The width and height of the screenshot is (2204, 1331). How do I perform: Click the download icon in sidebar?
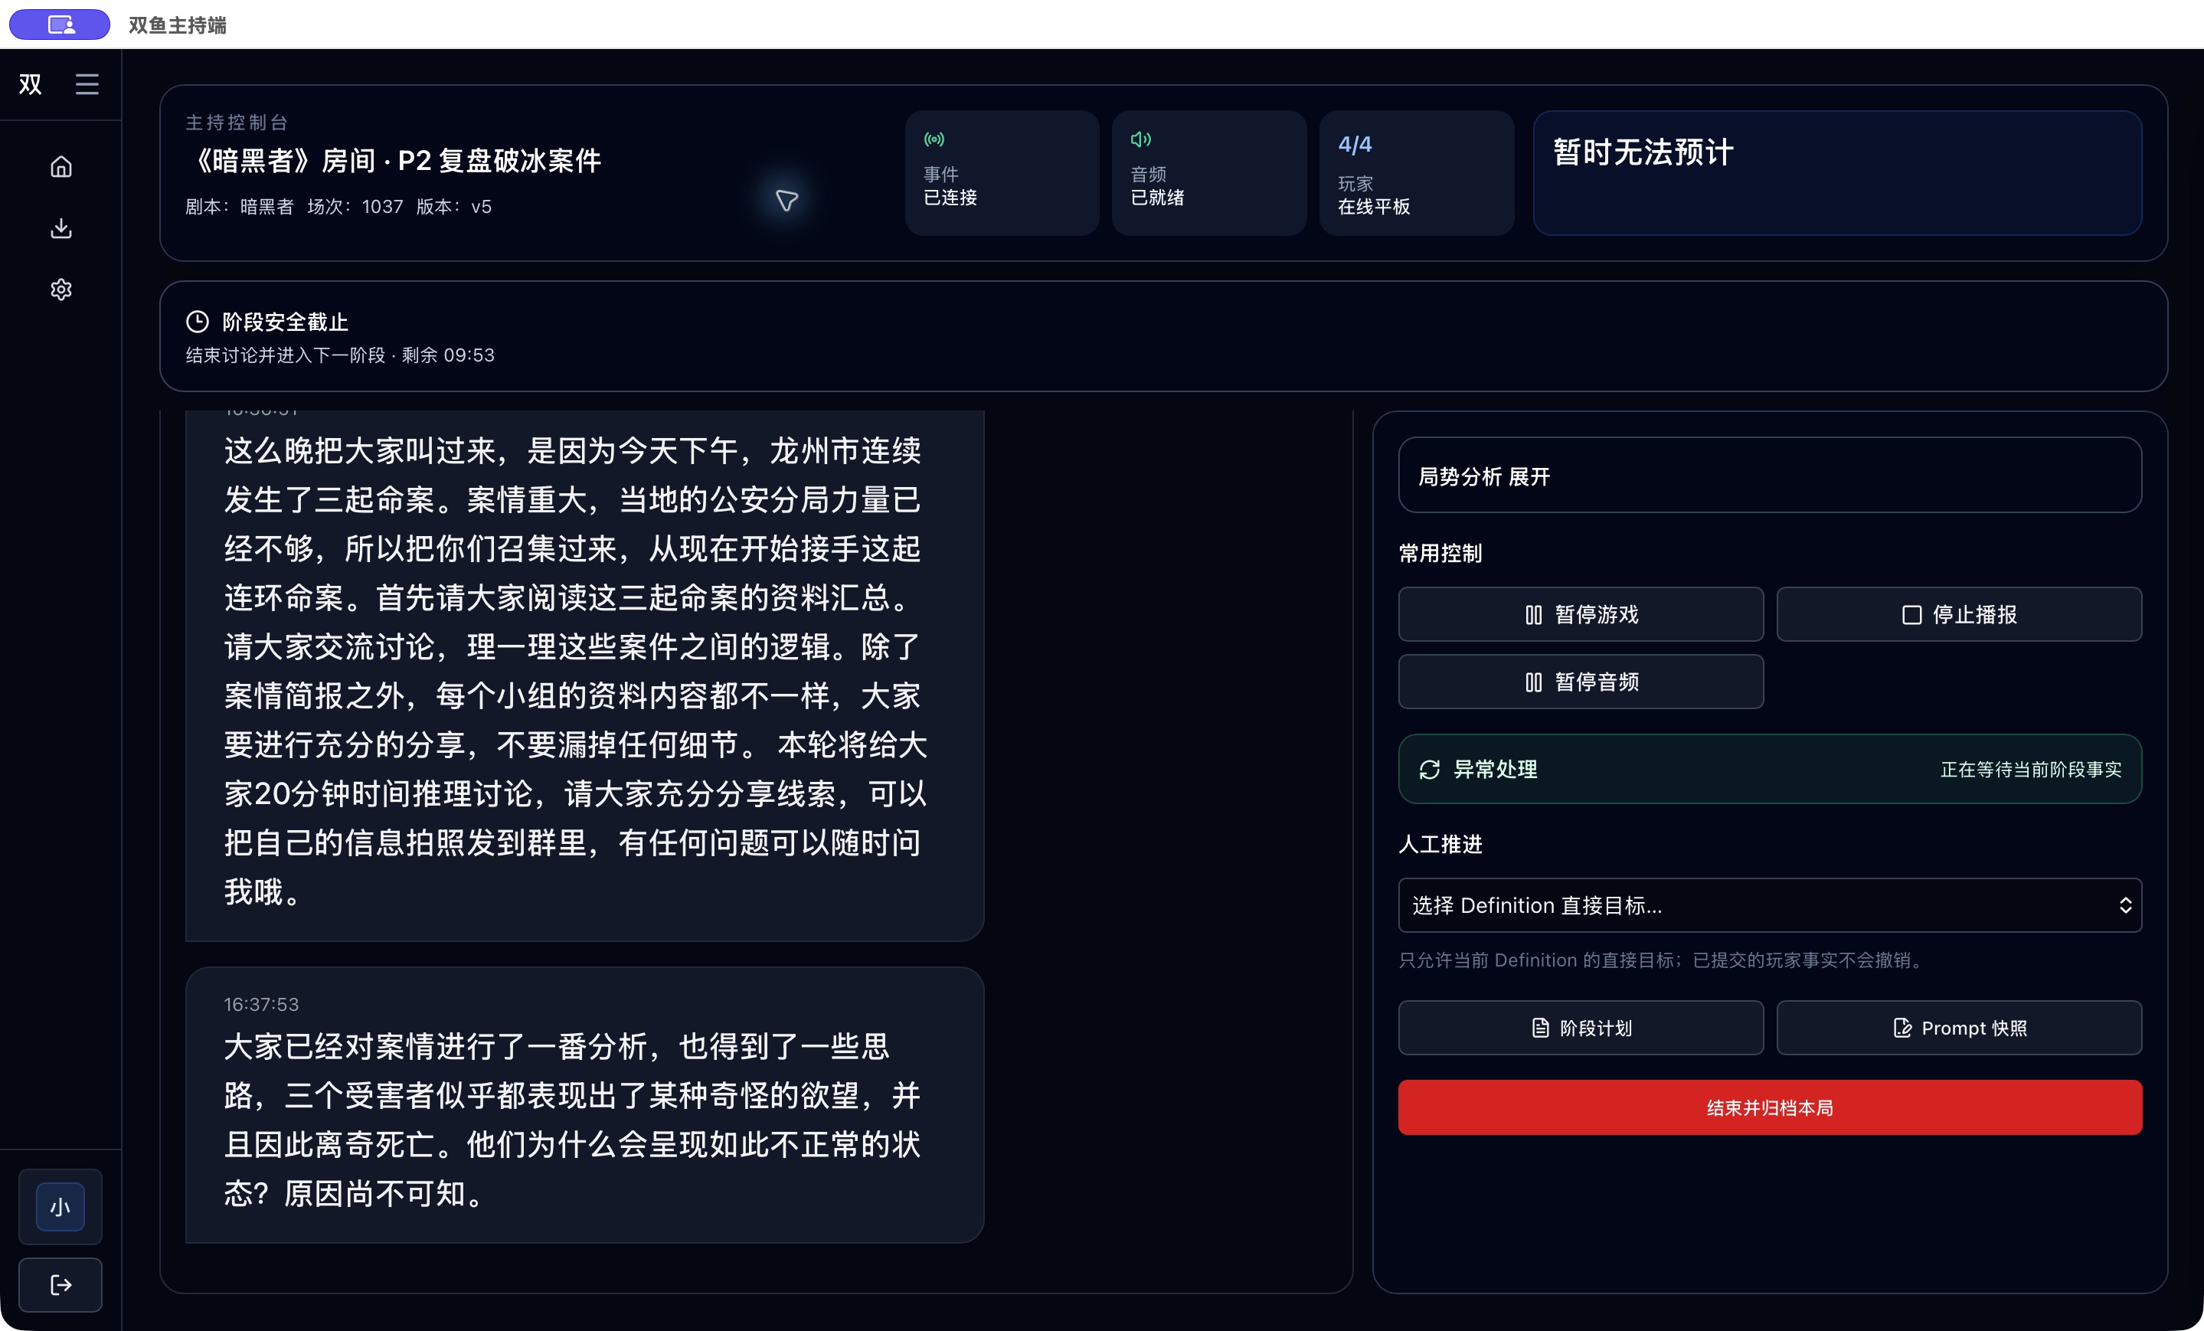point(60,228)
